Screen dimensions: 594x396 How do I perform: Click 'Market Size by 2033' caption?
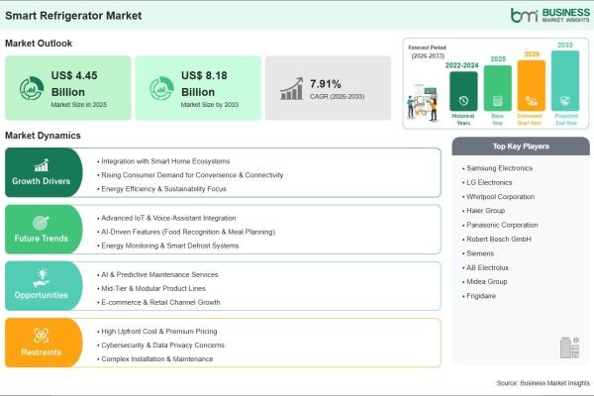click(x=210, y=105)
